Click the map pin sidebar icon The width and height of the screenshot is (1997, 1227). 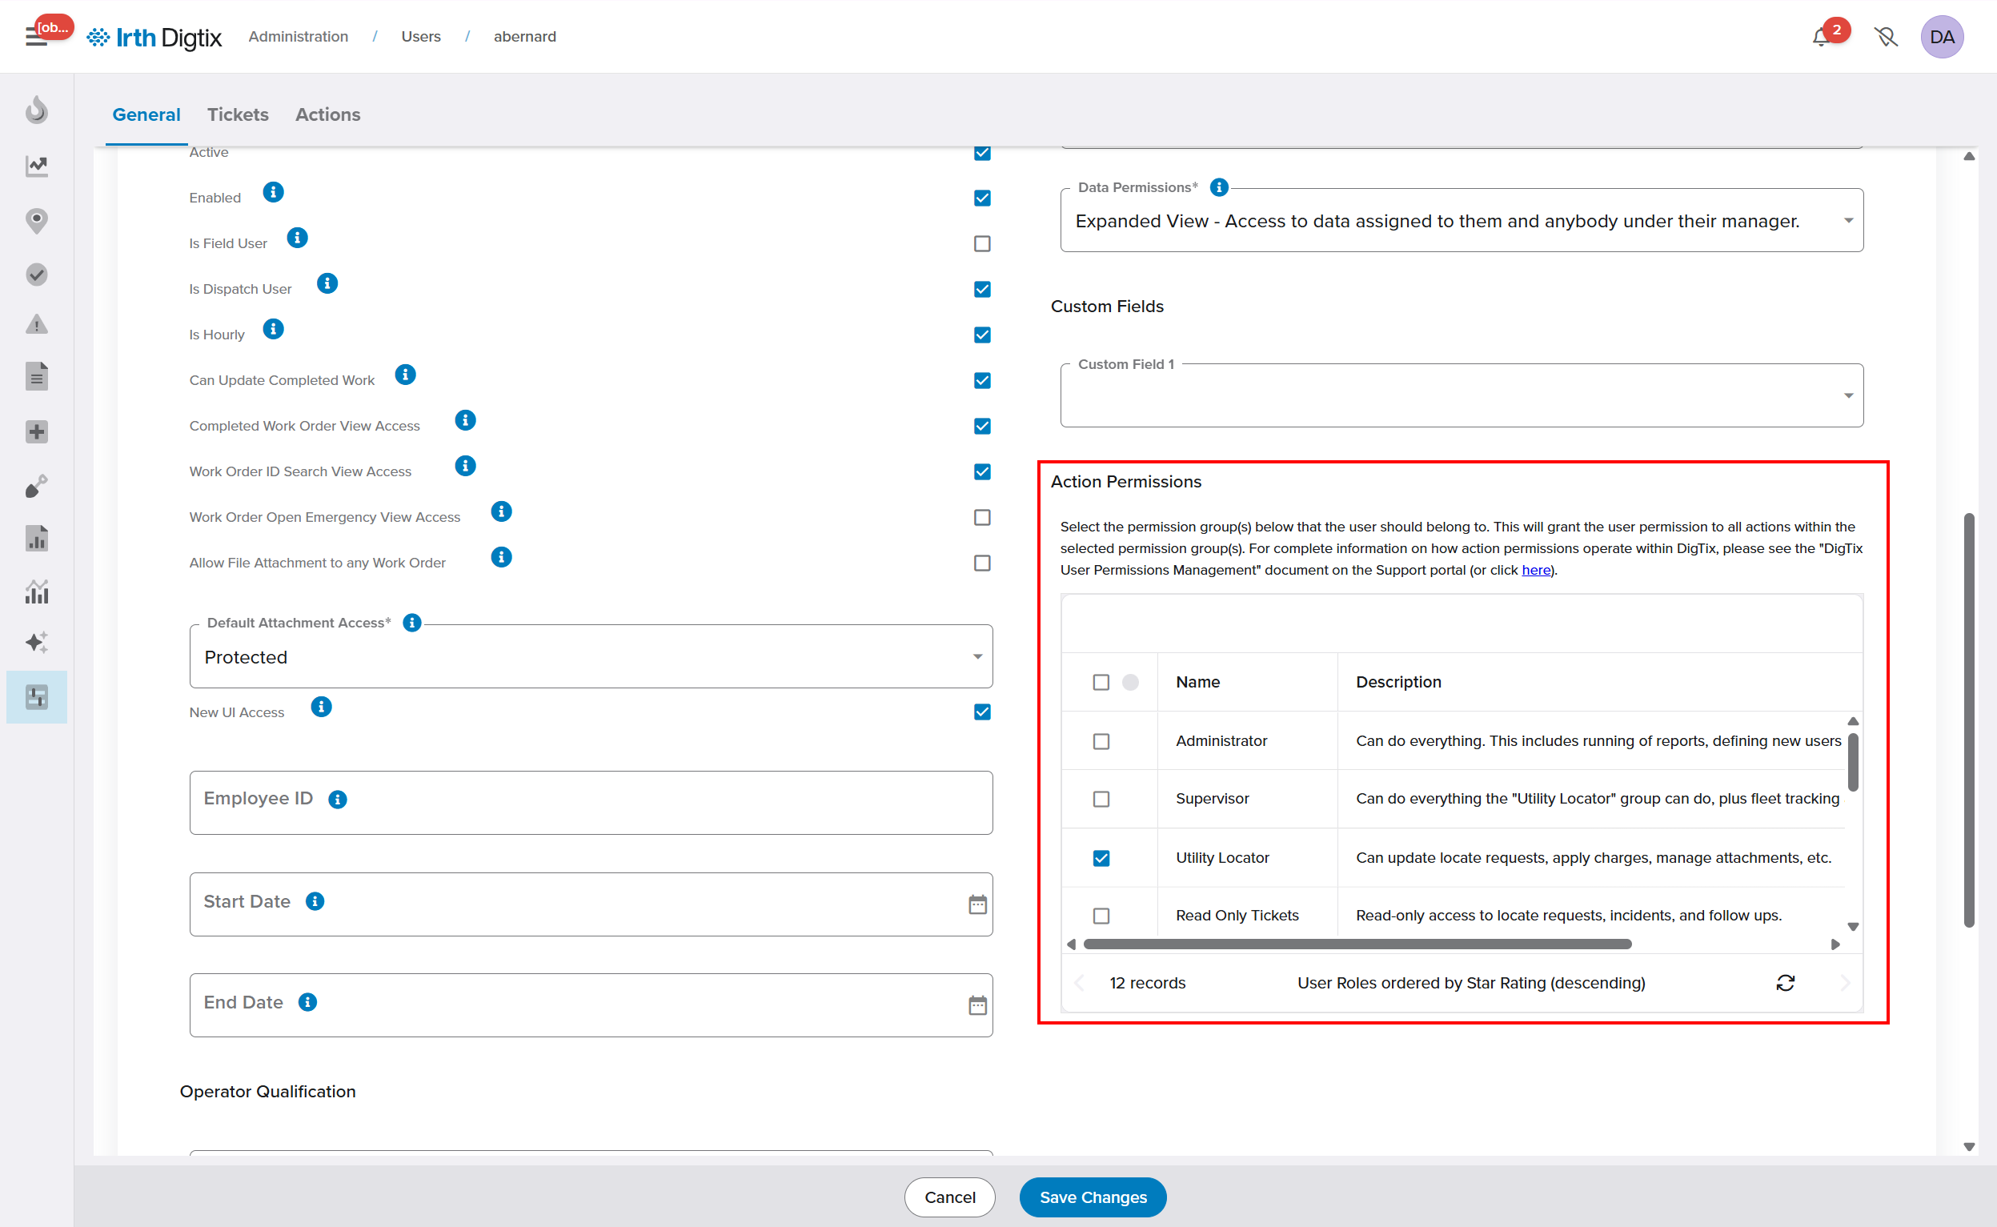click(37, 220)
